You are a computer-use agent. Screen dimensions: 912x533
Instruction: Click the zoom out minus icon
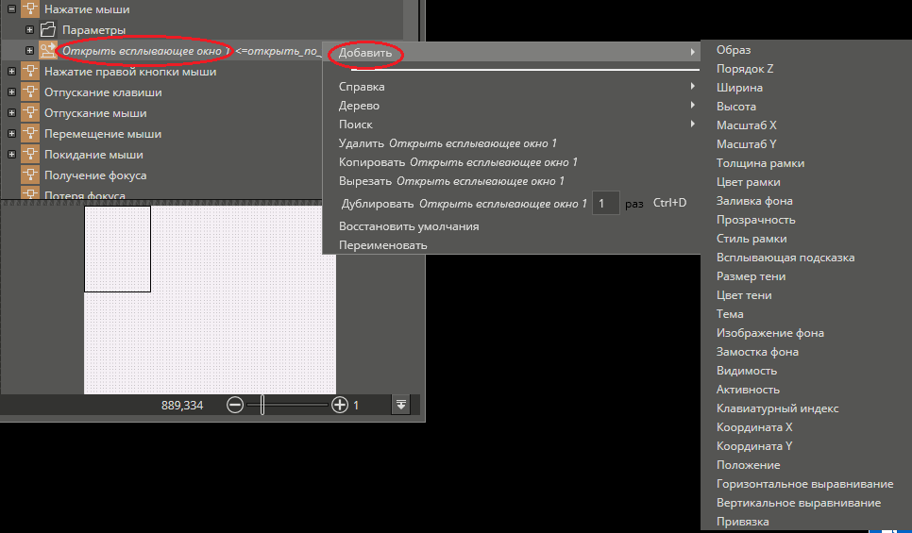(236, 405)
